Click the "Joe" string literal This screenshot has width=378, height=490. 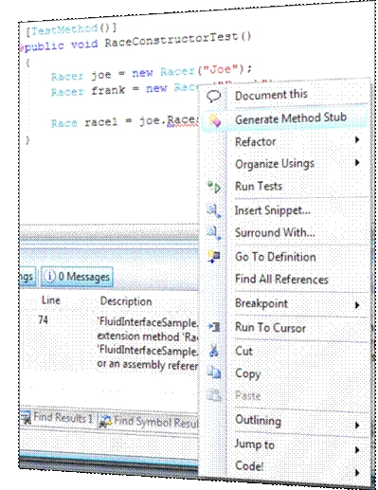click(220, 69)
